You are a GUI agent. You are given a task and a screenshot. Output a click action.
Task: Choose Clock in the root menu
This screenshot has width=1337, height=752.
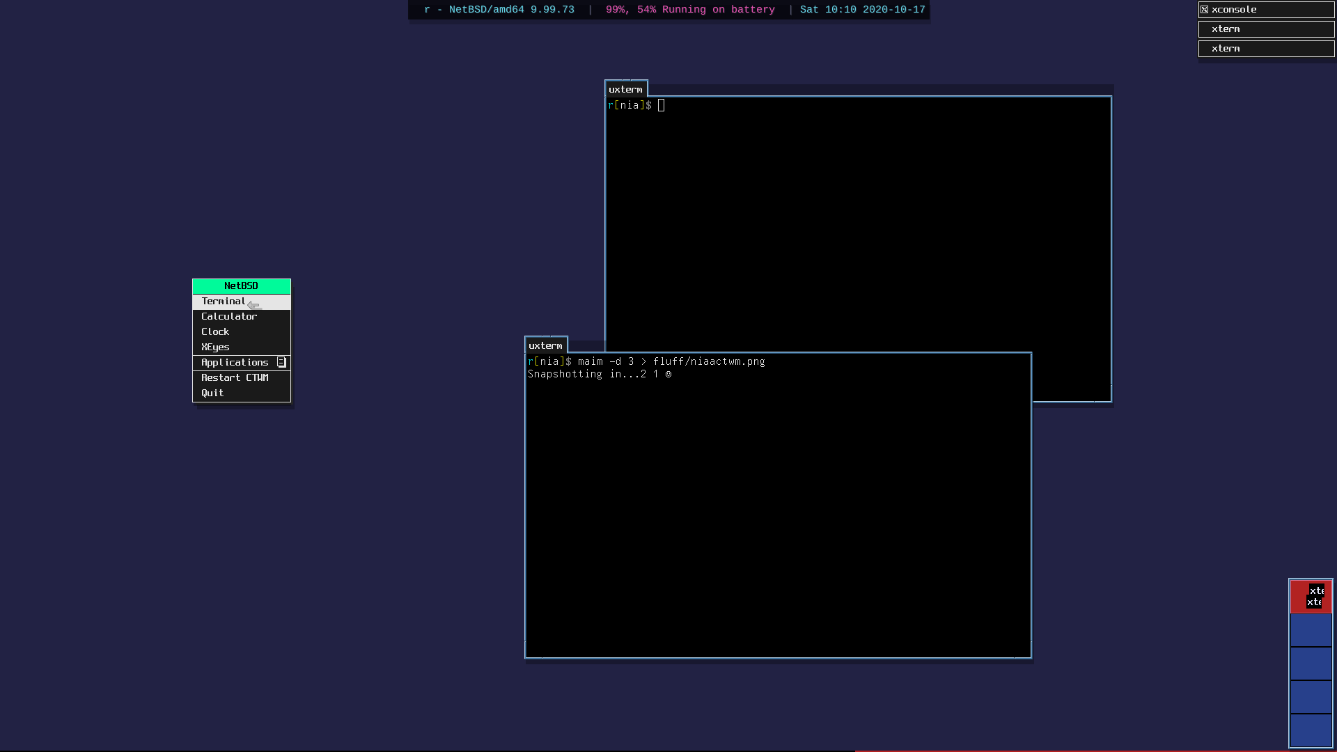coord(215,332)
